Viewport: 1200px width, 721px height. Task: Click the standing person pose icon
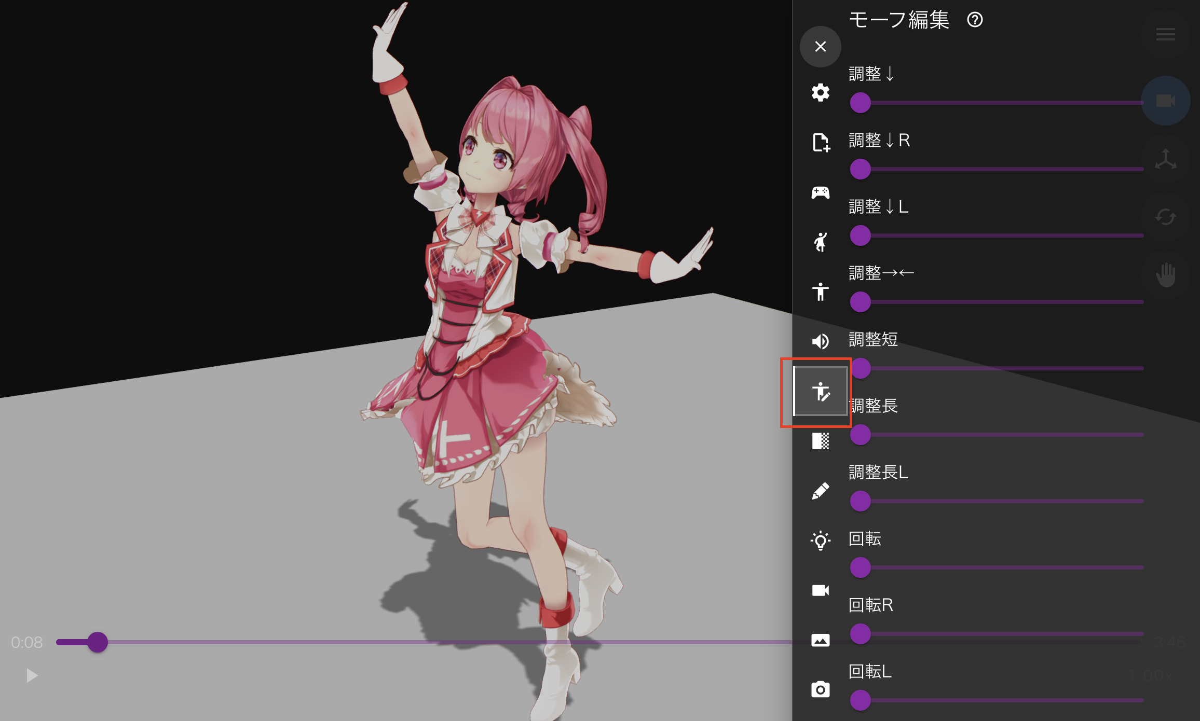point(820,292)
